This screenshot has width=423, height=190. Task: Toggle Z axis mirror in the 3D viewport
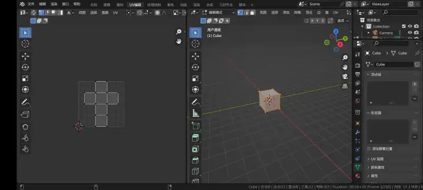pyautogui.click(x=323, y=21)
